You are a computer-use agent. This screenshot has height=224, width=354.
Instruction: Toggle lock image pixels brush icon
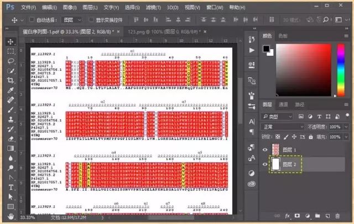pyautogui.click(x=286, y=137)
